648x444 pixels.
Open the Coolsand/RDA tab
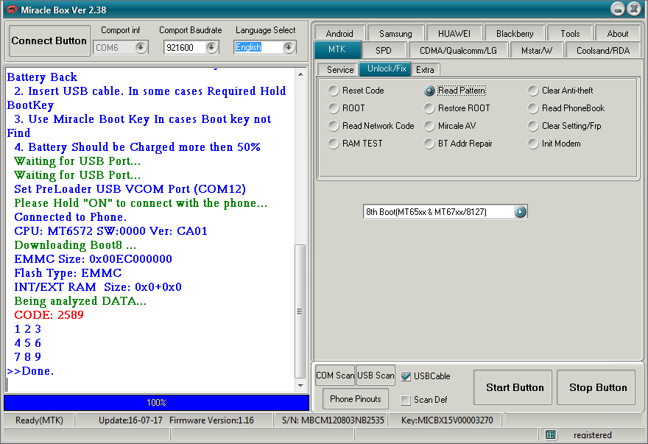tap(603, 50)
